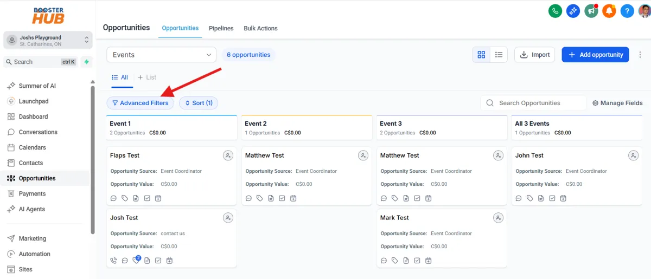Open notes icon on Matthew Test Event 3 card
The image size is (651, 279).
[406, 198]
